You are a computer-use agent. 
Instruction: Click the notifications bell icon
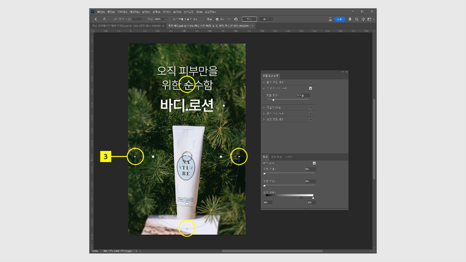point(350,19)
